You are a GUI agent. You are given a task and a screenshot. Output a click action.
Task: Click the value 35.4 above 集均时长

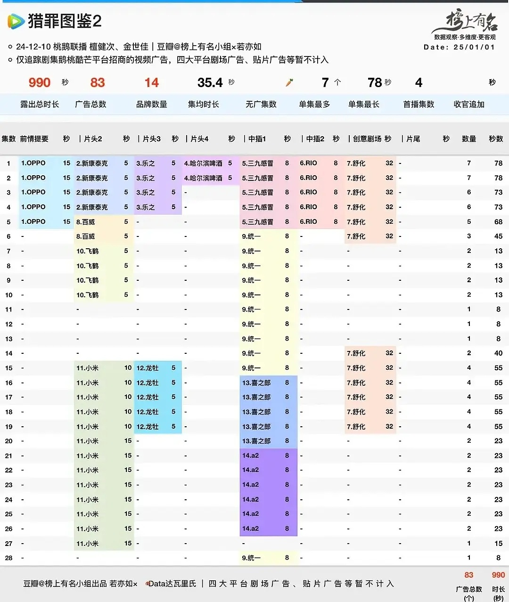click(210, 82)
